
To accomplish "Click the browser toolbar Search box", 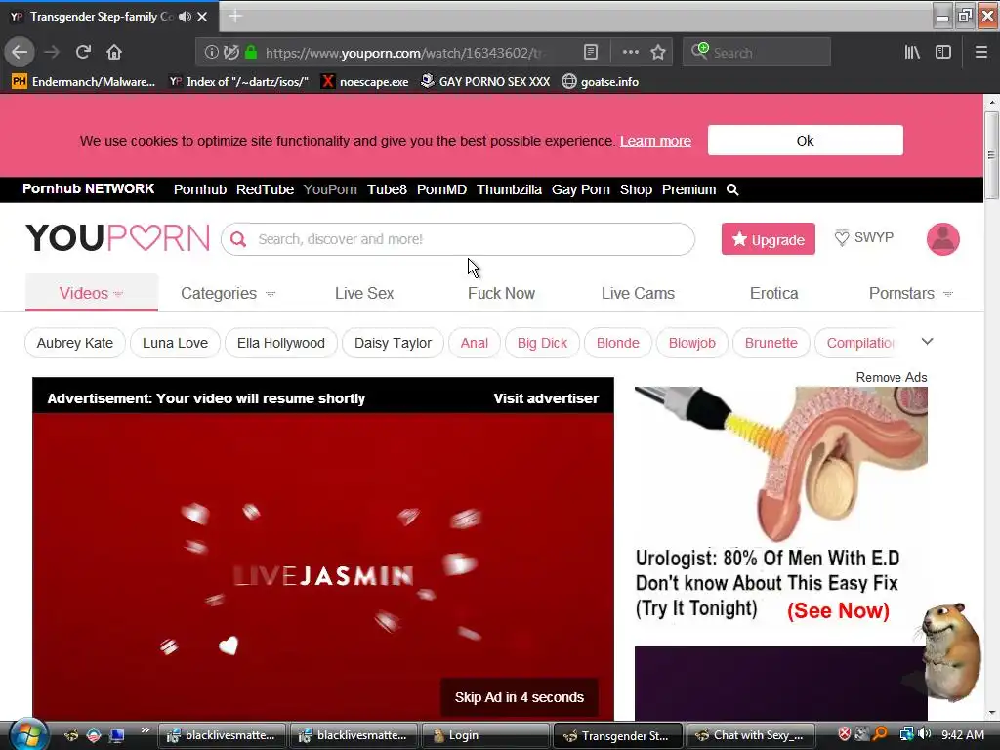I will (757, 53).
